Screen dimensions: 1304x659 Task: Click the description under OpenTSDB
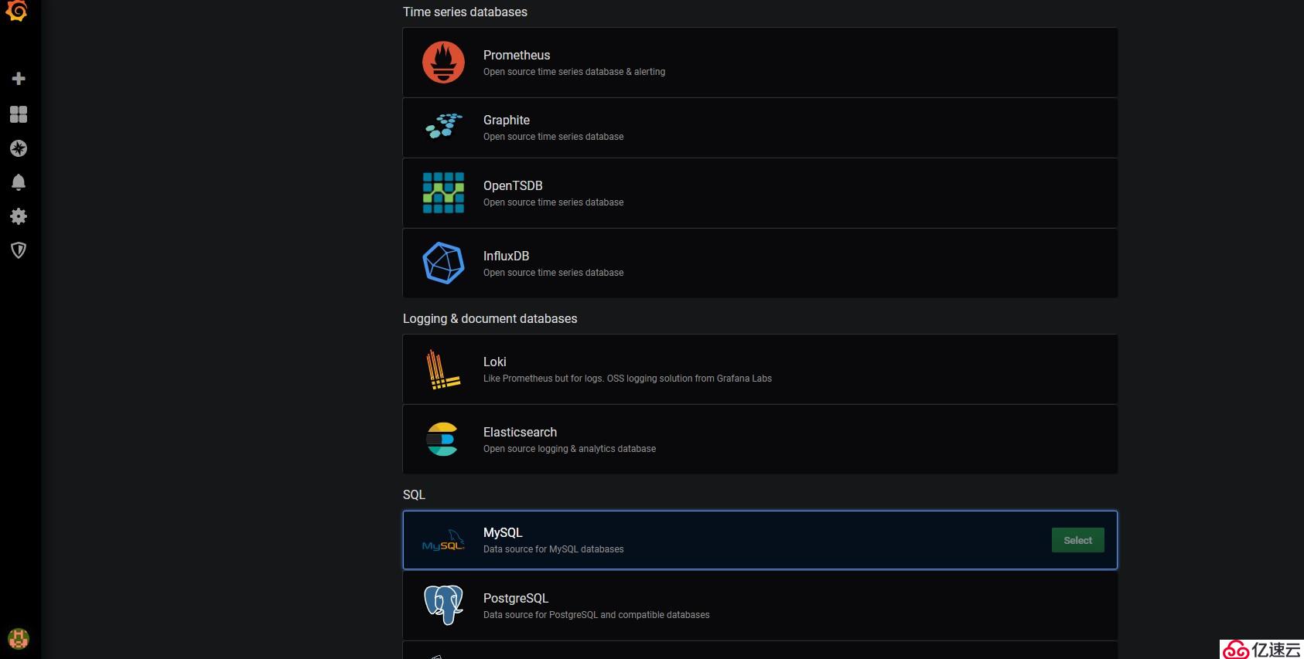click(553, 202)
